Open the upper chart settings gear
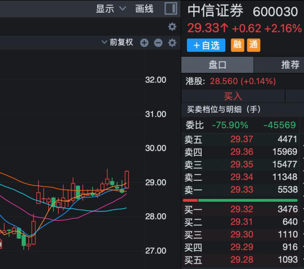 coord(172,27)
